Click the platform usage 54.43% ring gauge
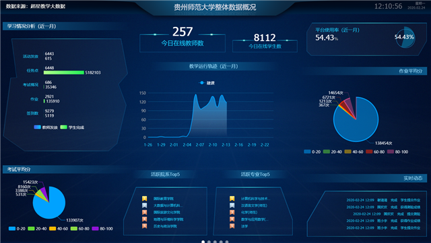The height and width of the screenshot is (243, 431). tap(405, 38)
